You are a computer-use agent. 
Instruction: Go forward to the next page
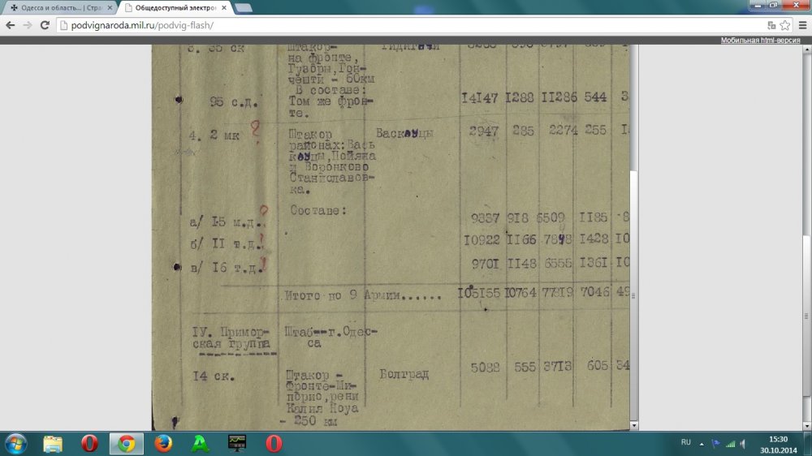point(28,25)
